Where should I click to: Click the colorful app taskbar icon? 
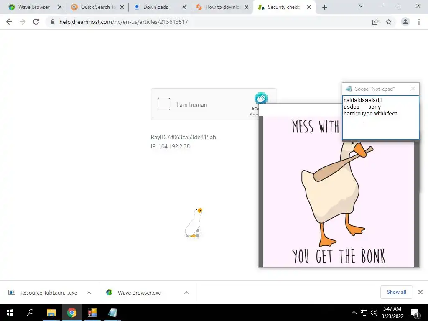92,313
